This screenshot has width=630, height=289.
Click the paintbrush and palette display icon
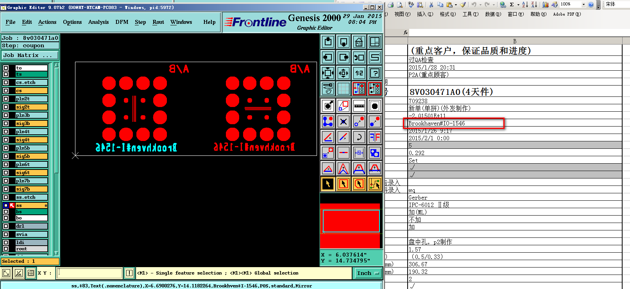[x=328, y=89]
